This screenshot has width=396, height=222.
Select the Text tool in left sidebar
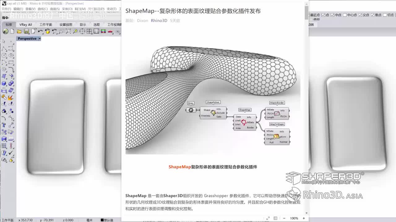[x=4, y=125]
